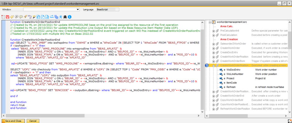Expand the Salesorder2WorkOrder node
The width and height of the screenshot is (292, 123).
point(214,44)
